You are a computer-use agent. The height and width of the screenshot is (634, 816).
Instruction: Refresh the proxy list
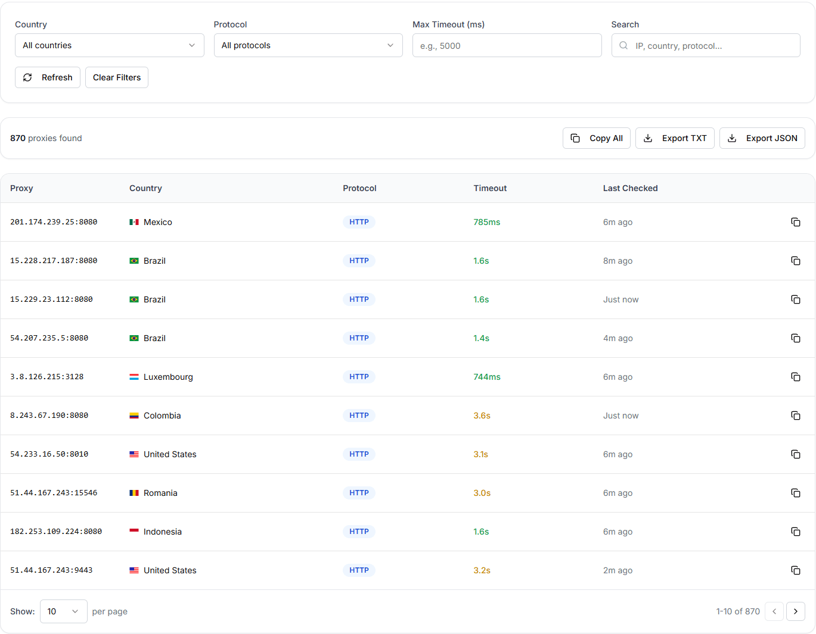(x=48, y=77)
